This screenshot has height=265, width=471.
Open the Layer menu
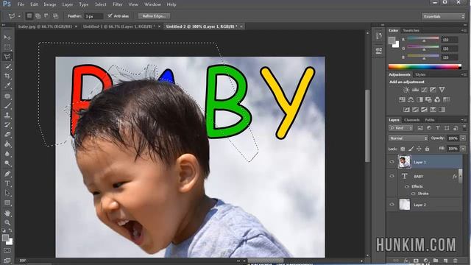point(67,4)
